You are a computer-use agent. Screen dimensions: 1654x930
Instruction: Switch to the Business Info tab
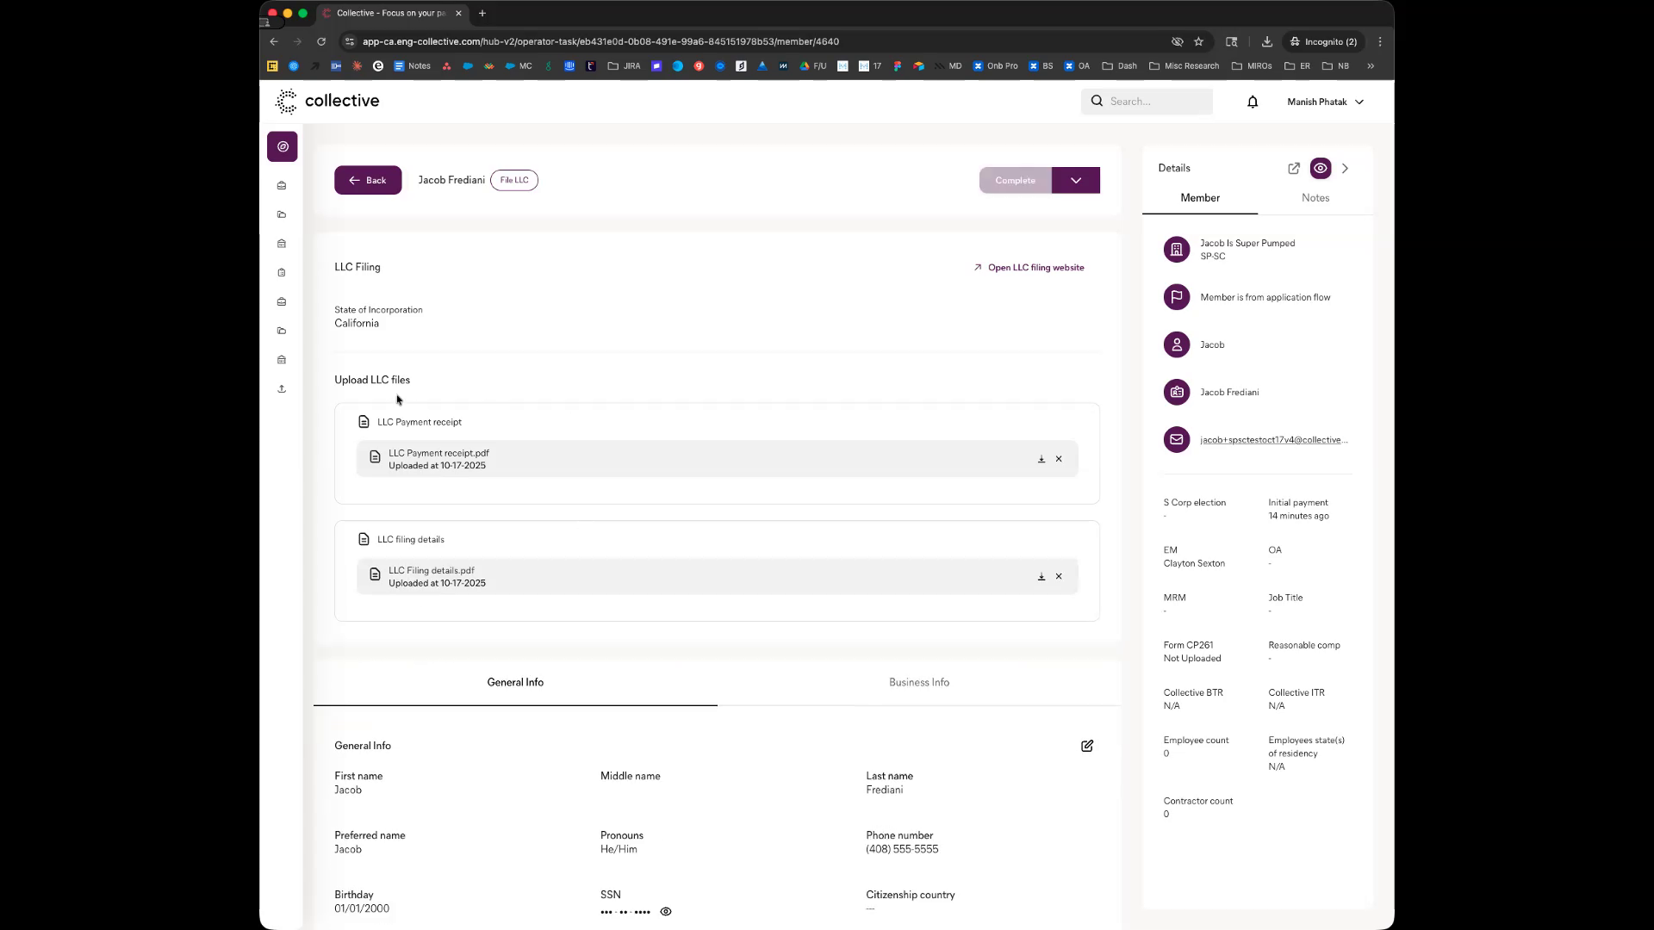point(918,682)
